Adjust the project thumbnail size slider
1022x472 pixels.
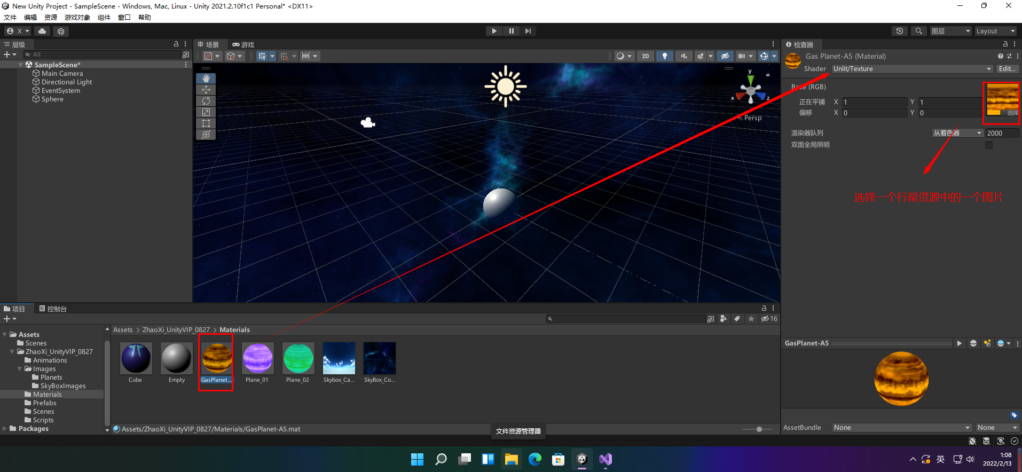(x=759, y=429)
